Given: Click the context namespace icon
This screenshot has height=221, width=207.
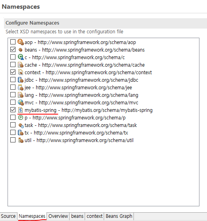Looking at the screenshot, I should tap(21, 72).
